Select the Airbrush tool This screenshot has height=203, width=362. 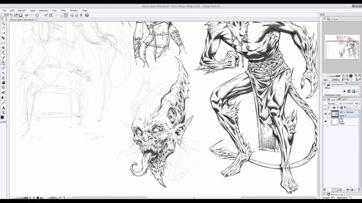click(3, 73)
